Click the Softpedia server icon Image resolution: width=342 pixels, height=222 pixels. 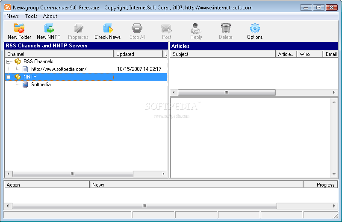[25, 85]
